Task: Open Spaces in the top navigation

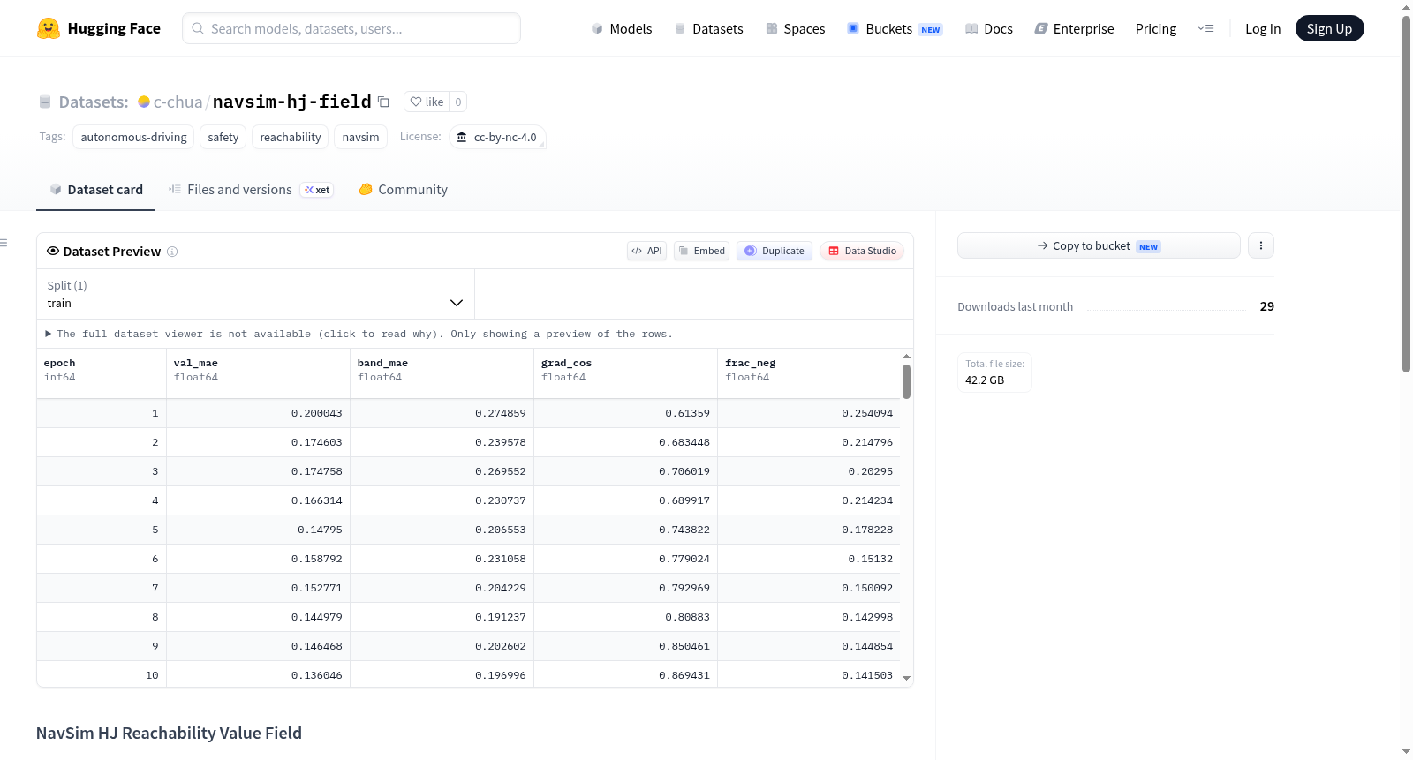Action: pyautogui.click(x=795, y=28)
